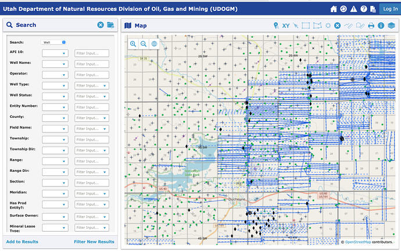
Task: Click the Print map icon
Action: click(371, 26)
